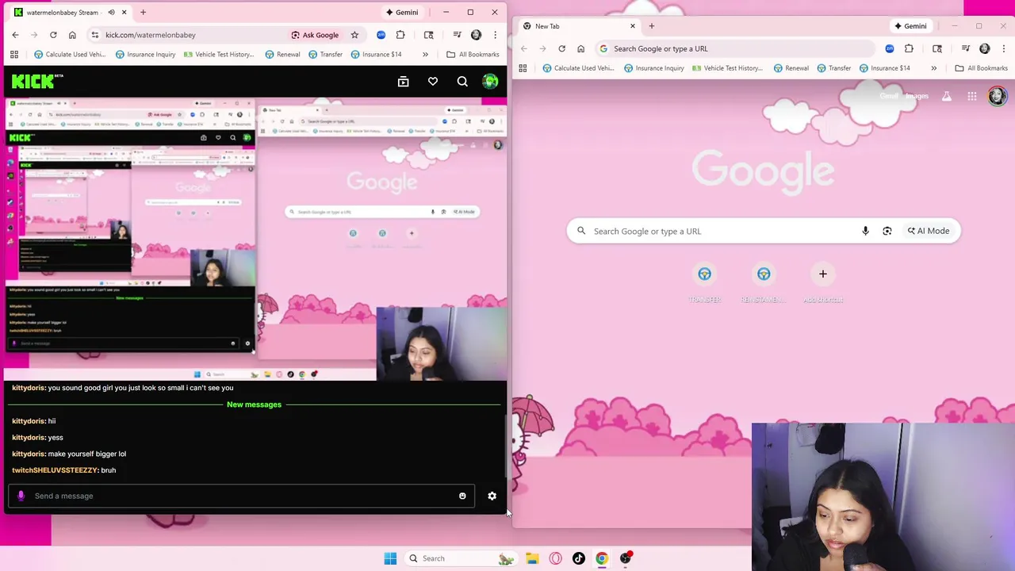The image size is (1015, 571).
Task: Open a new tab in the Kick window
Action: tap(143, 13)
